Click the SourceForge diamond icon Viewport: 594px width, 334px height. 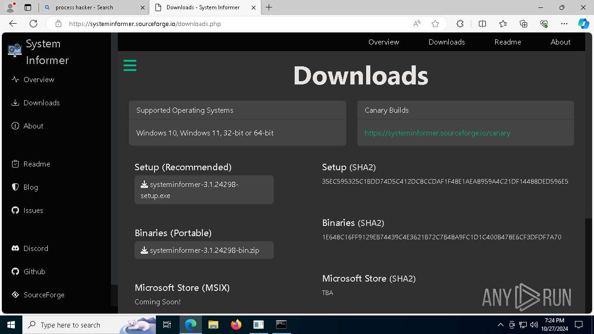15,295
